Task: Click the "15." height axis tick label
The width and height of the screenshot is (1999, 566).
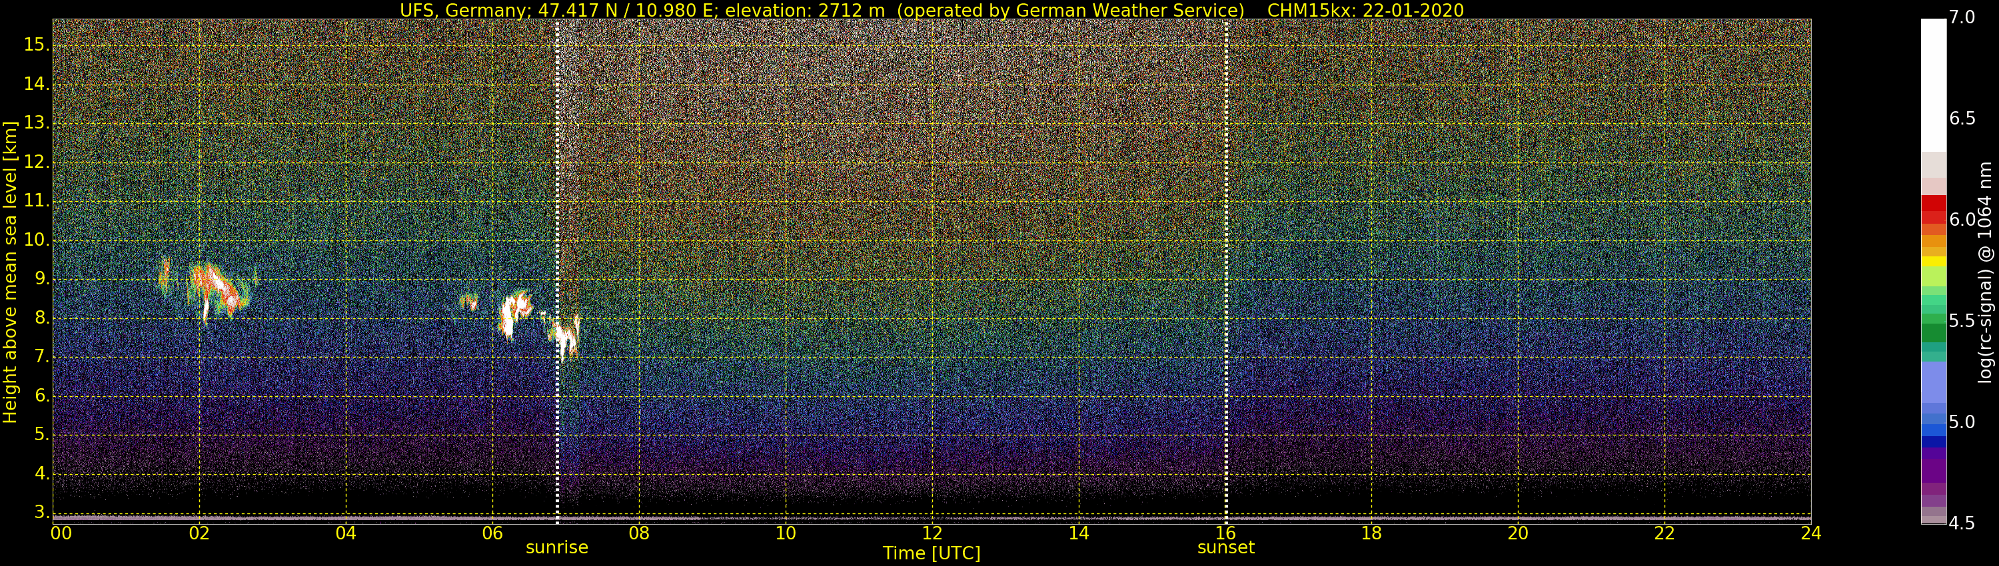Action: click(x=37, y=45)
